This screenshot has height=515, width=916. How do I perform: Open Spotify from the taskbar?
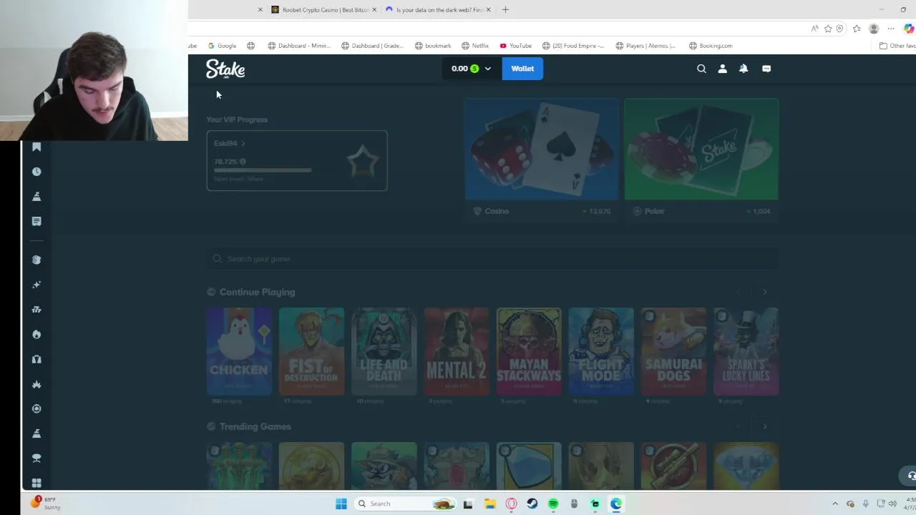(x=553, y=504)
